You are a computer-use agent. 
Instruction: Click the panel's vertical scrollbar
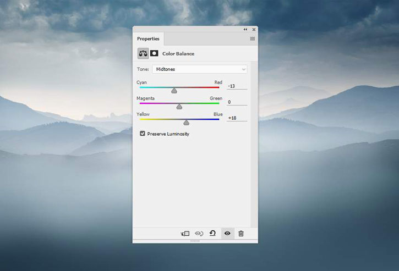point(254,144)
